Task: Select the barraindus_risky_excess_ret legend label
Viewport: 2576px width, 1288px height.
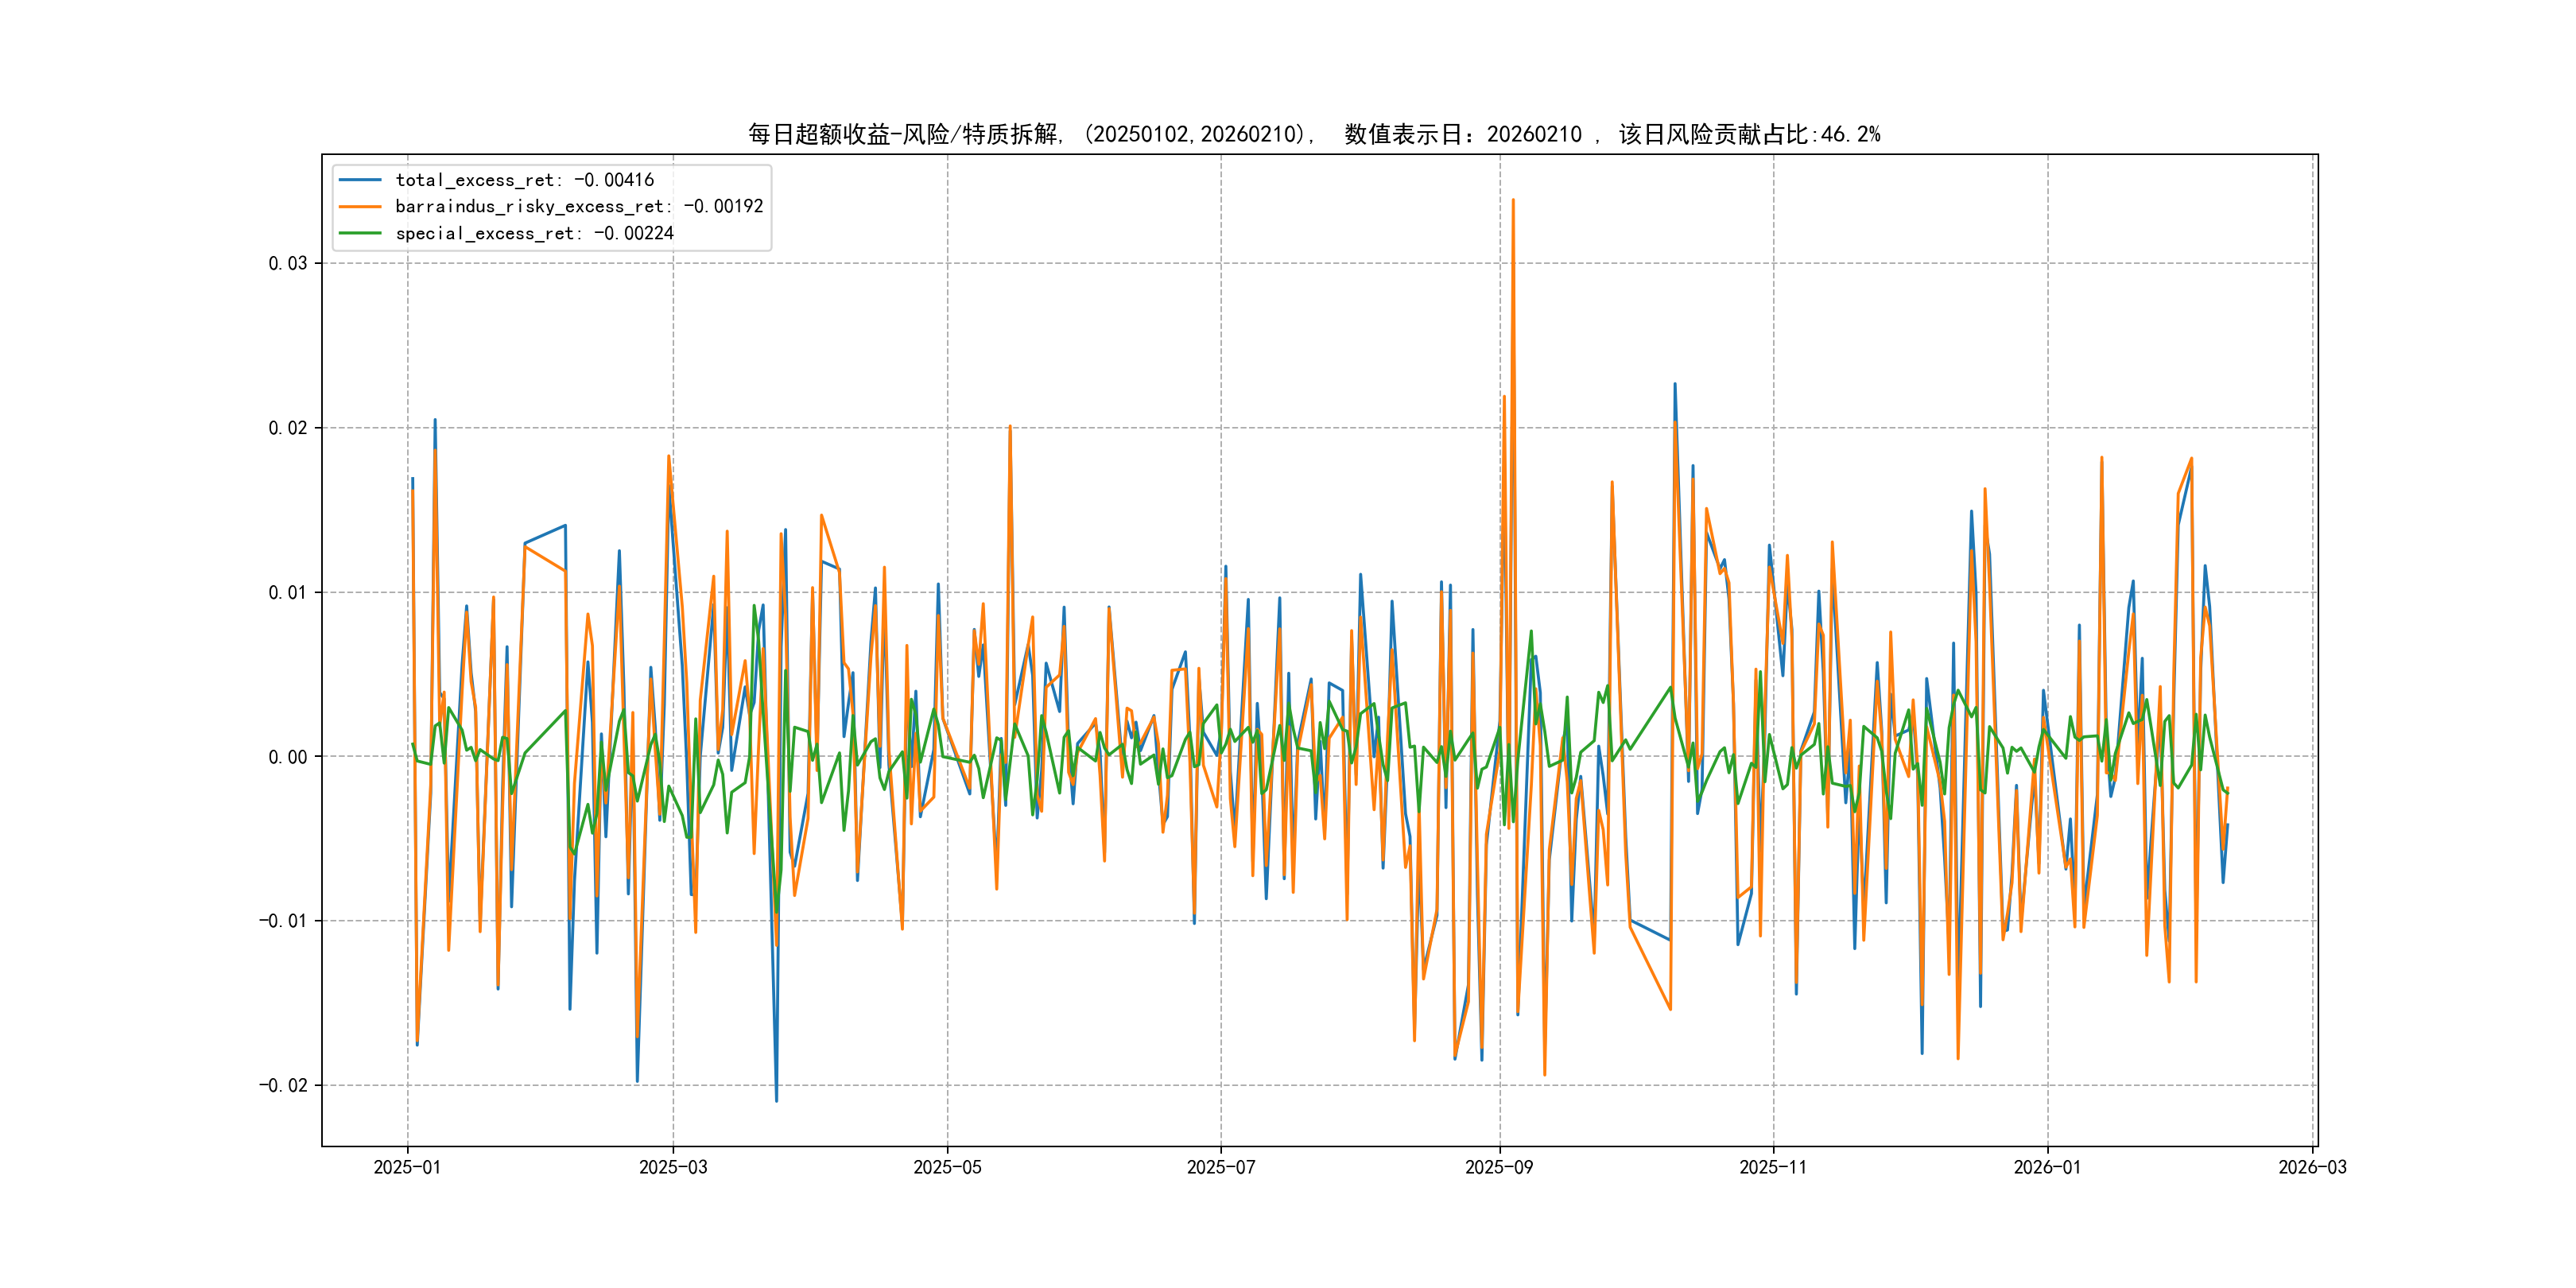Action: pyautogui.click(x=579, y=207)
